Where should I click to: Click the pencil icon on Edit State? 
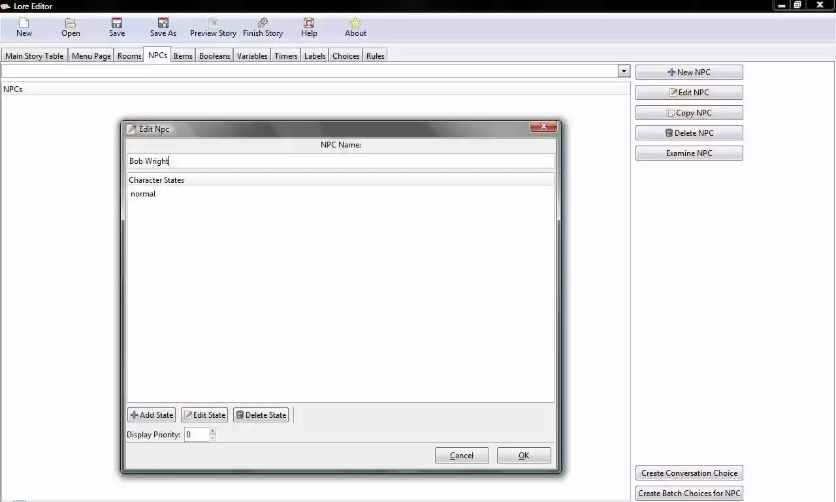pyautogui.click(x=187, y=415)
